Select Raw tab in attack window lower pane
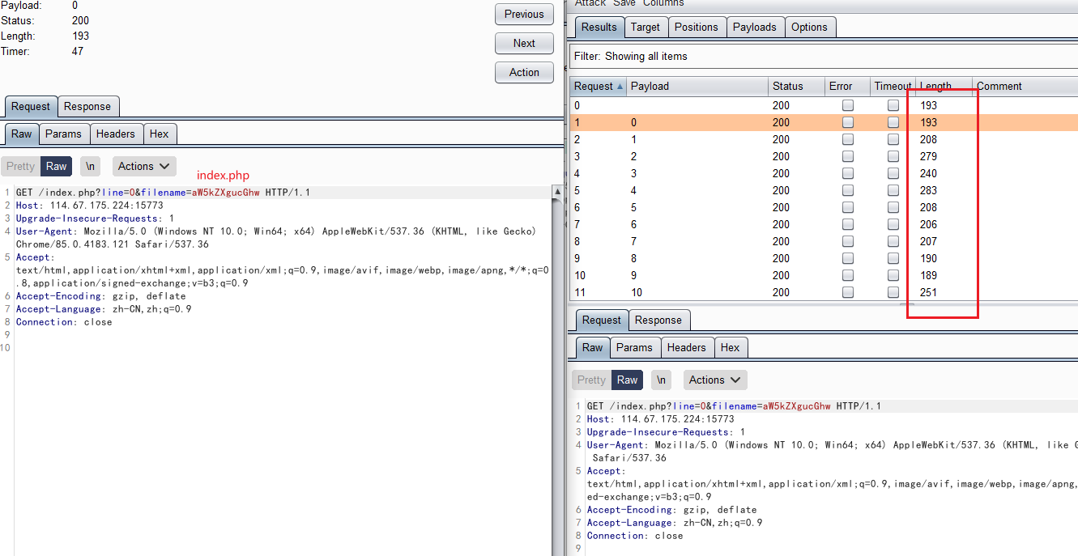 [593, 347]
